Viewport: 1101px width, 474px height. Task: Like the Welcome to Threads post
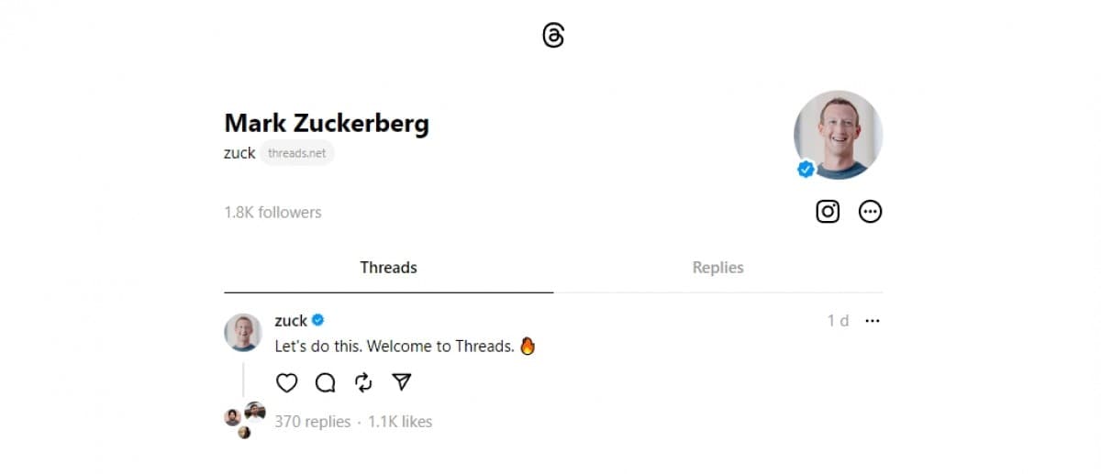pyautogui.click(x=287, y=382)
